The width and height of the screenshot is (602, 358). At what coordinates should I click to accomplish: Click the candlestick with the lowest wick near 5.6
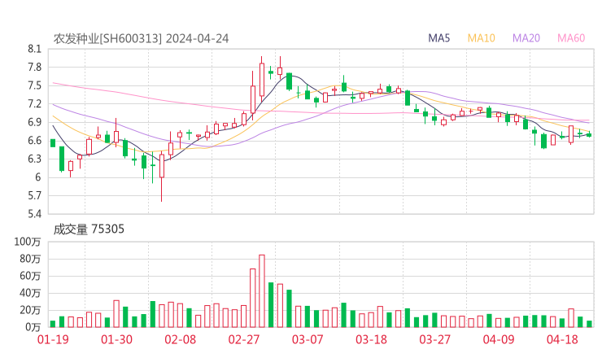(162, 177)
